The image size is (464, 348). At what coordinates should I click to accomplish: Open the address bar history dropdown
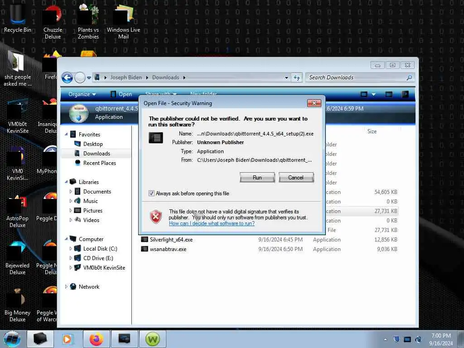(286, 77)
